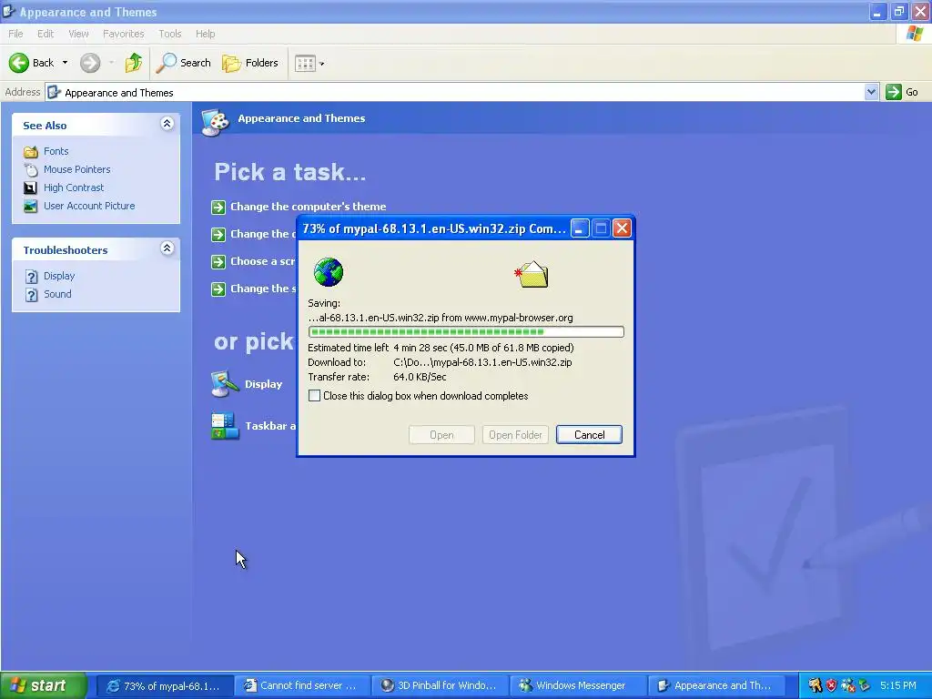This screenshot has width=932, height=699.
Task: Cancel the mypal zip download
Action: click(x=589, y=434)
